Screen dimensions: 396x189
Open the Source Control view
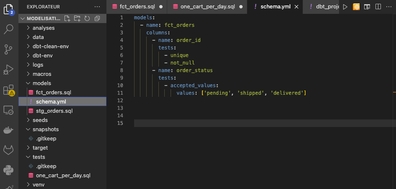tap(8, 49)
